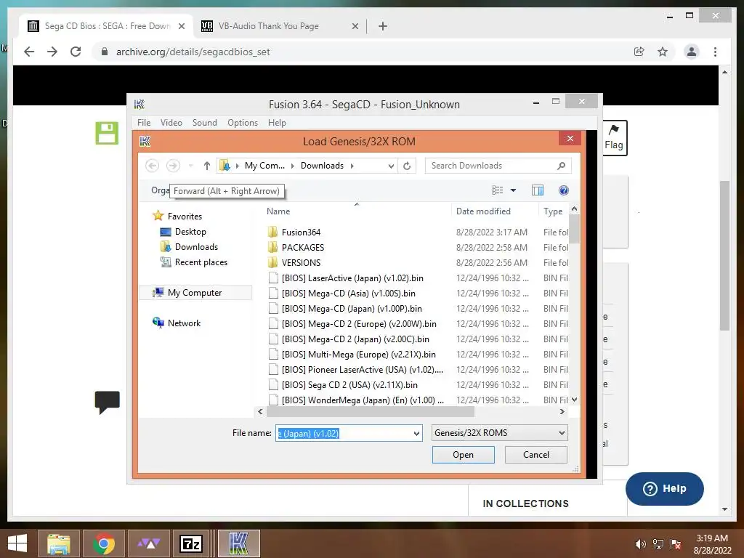This screenshot has width=744, height=558.
Task: Click the Fusion icon in the emulator title bar
Action: pyautogui.click(x=139, y=104)
